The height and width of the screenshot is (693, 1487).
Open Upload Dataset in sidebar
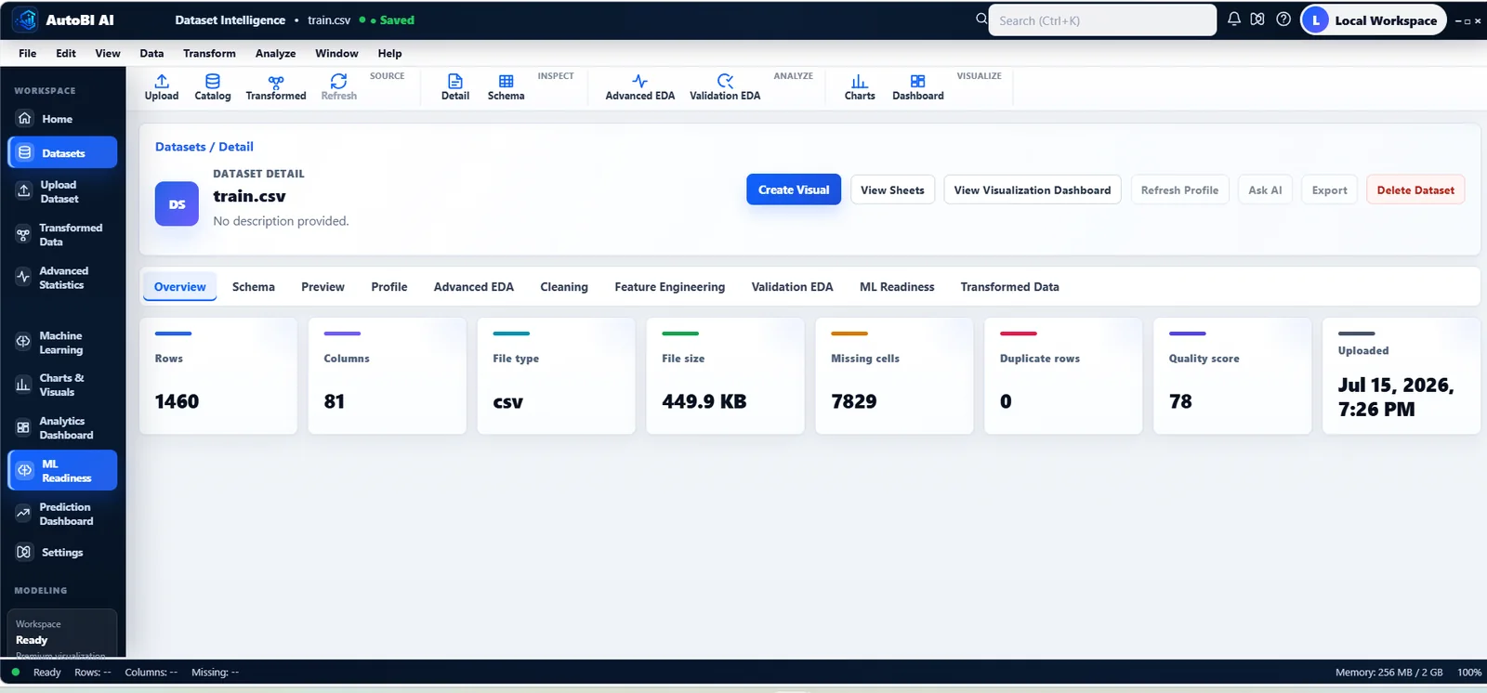tap(62, 191)
